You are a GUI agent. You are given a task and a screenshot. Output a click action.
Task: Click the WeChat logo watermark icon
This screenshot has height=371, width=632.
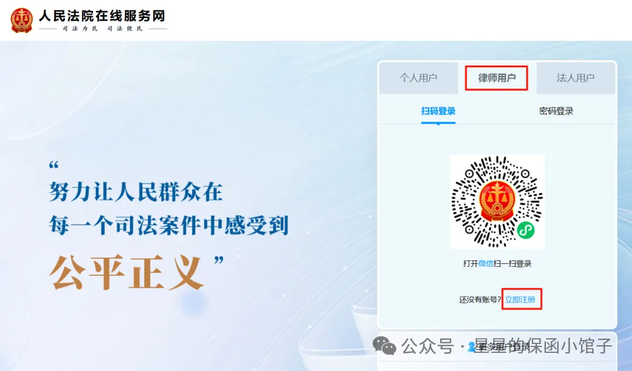pos(384,346)
